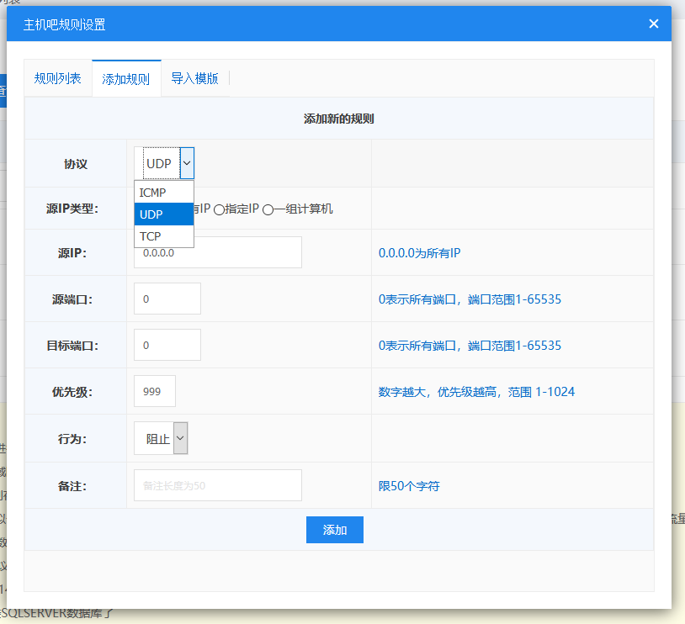Click the 限50个字符 hint text
Screen dimensions: 685x624
(x=409, y=486)
